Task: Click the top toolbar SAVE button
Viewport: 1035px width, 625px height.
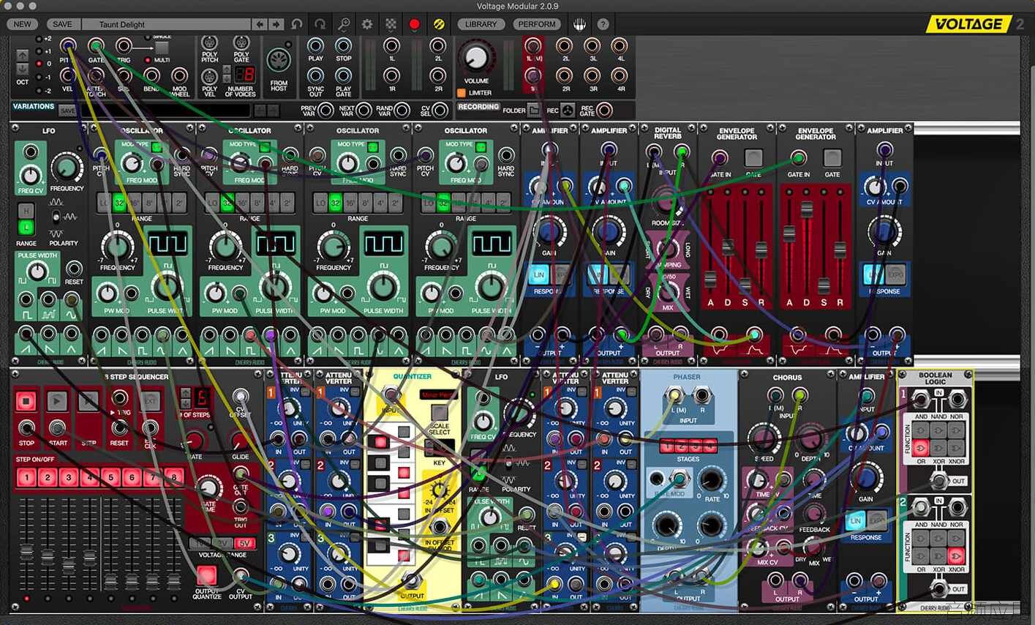Action: pyautogui.click(x=62, y=24)
